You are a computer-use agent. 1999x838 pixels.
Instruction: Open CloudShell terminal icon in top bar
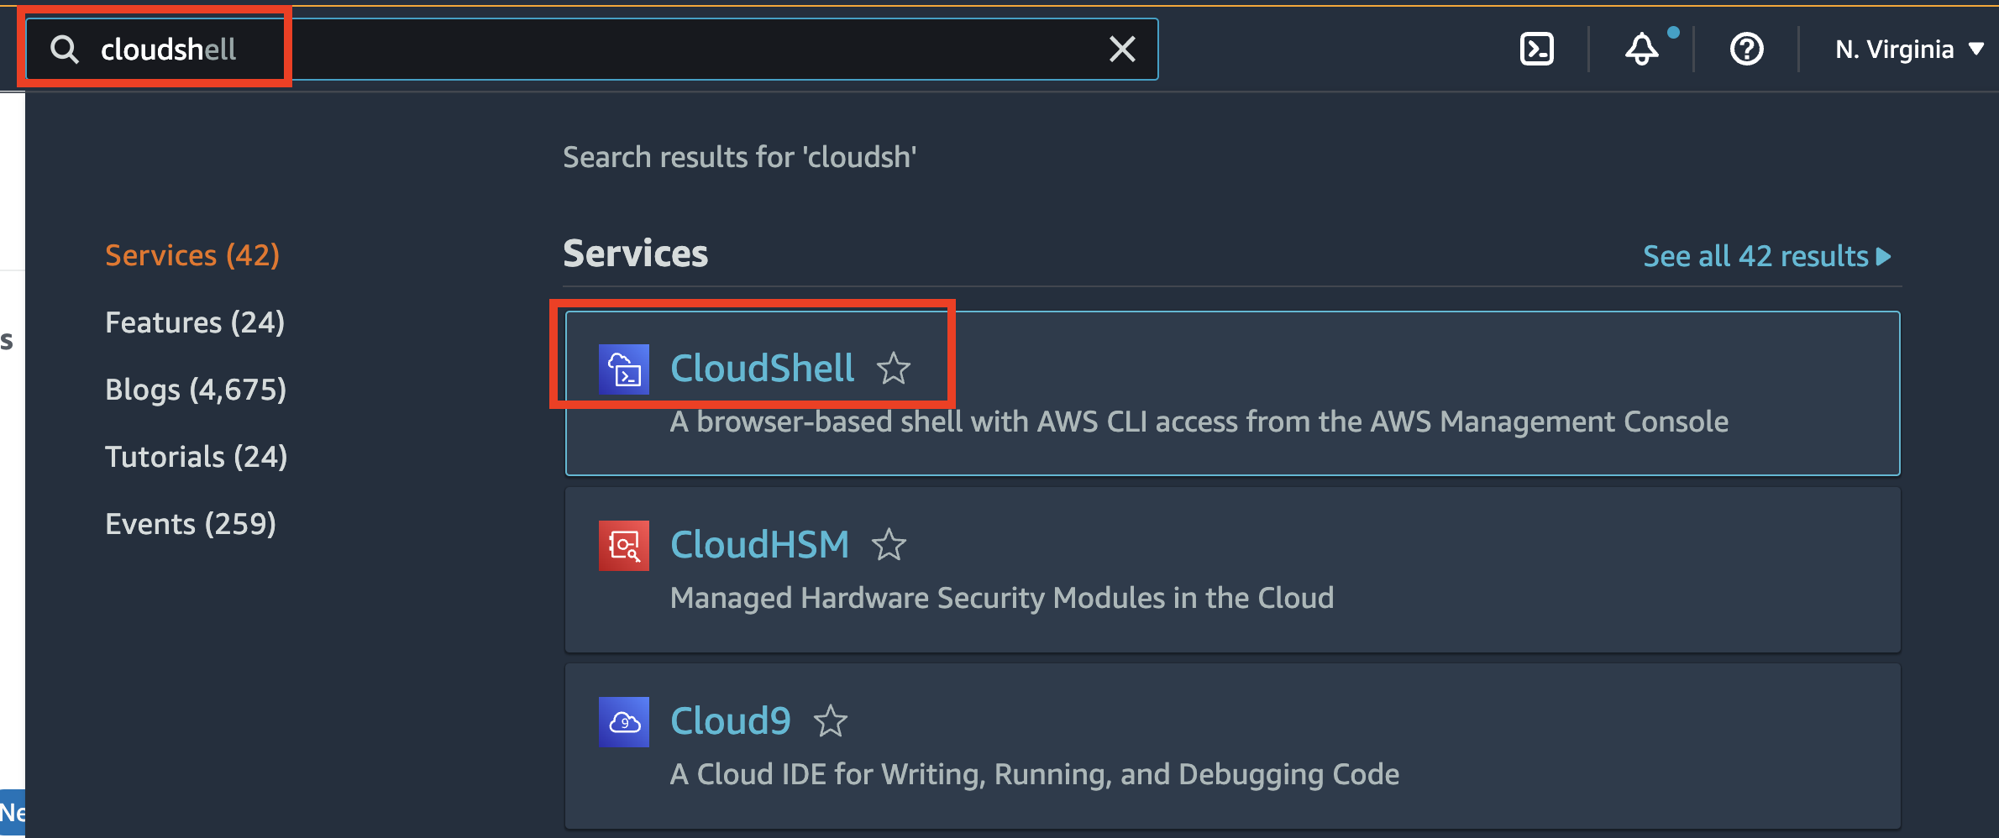point(1536,49)
